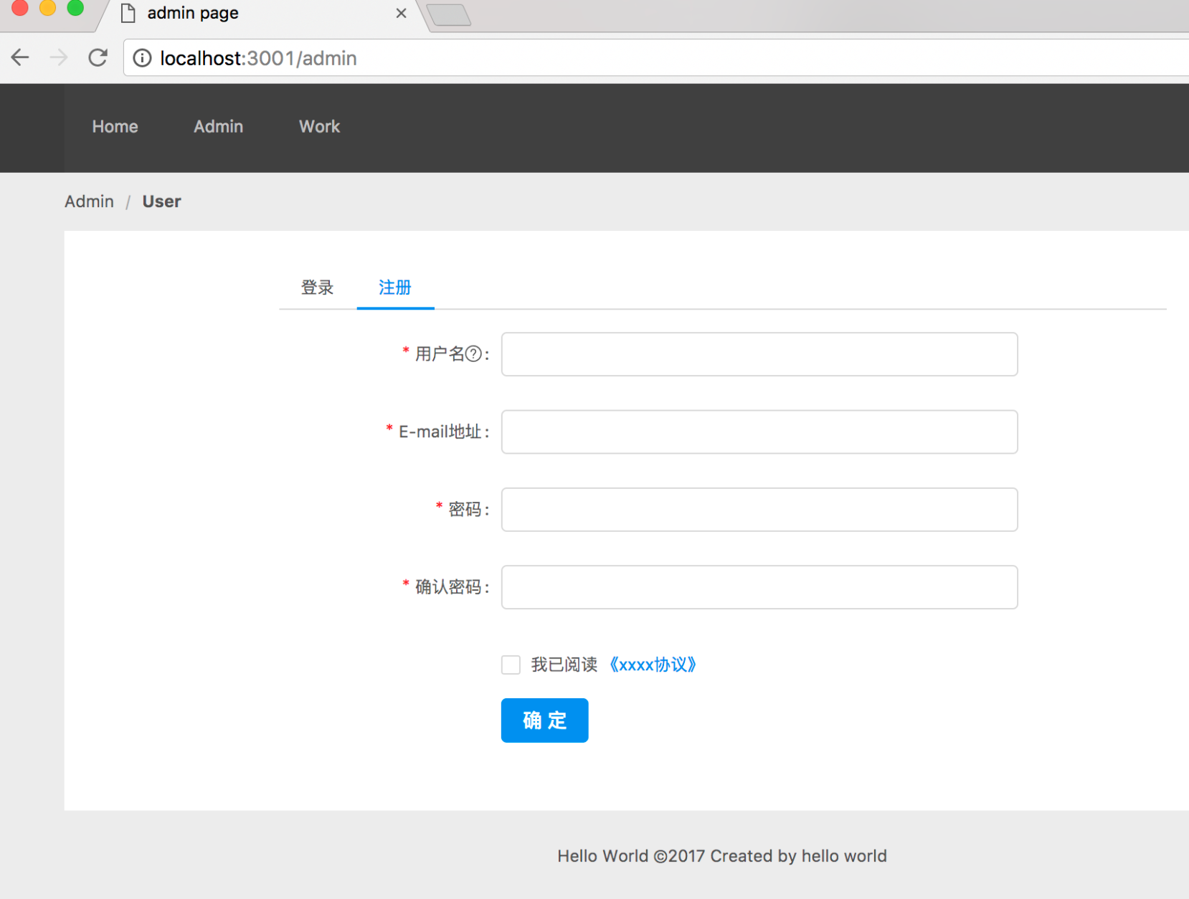Click into the E-mail地址 field
Screen dimensions: 1189x899
pos(759,432)
